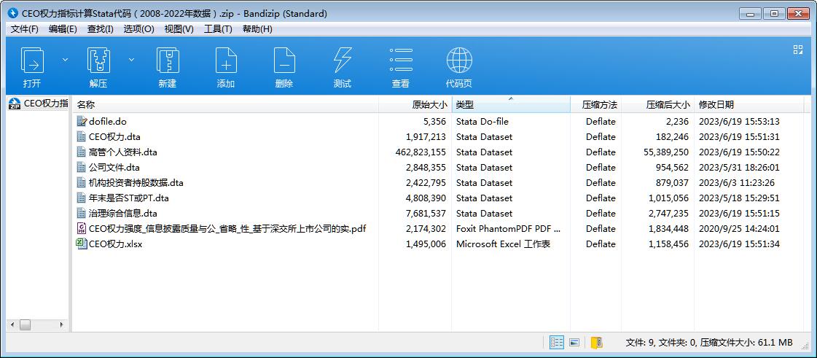Click the CEO权力.dta file name
Screen dimensions: 817x358
coord(114,136)
